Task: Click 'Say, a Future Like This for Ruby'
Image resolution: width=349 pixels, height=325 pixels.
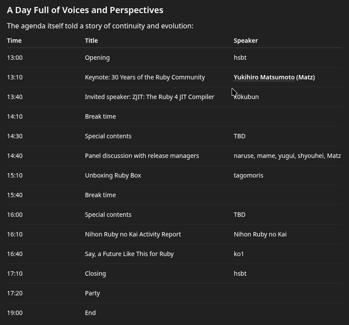Action: [129, 254]
